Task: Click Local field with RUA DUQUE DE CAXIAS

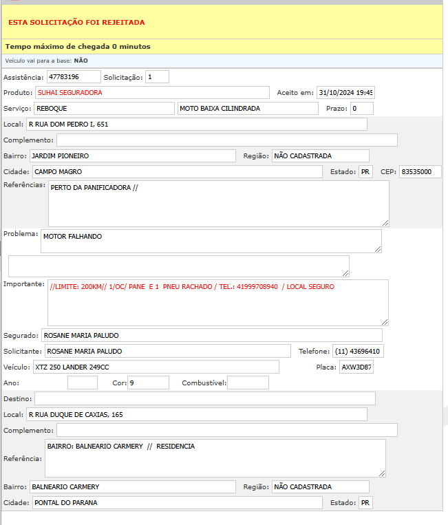Action: [196, 414]
